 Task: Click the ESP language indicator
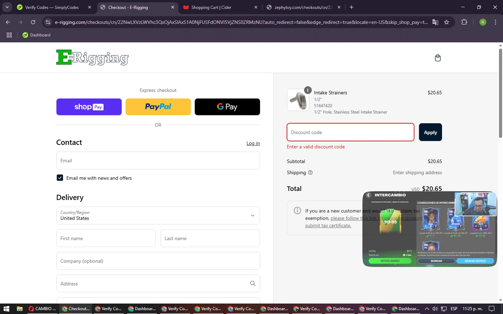click(x=454, y=309)
